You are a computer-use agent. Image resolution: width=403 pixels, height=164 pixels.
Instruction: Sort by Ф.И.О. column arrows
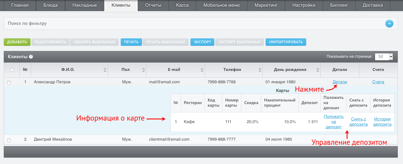[x=105, y=70]
